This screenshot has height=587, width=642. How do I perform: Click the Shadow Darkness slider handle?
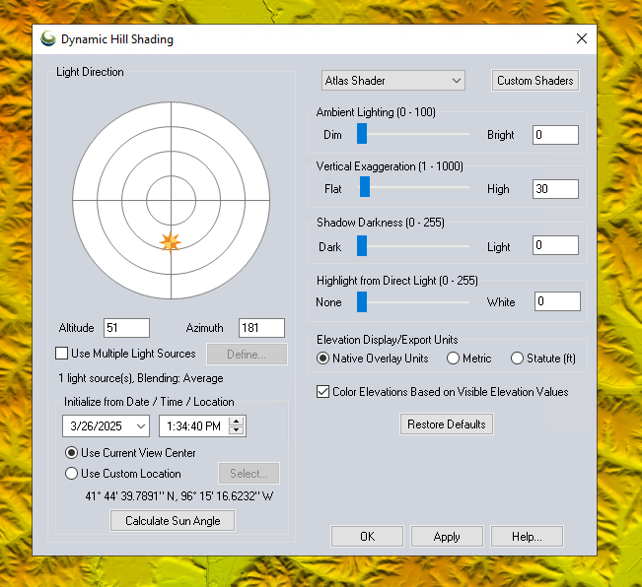(x=362, y=245)
